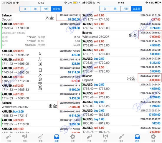Tap the XAUUSD sell 5.00 8 740.00 row
Screen dimensions: 162x143
(121, 95)
